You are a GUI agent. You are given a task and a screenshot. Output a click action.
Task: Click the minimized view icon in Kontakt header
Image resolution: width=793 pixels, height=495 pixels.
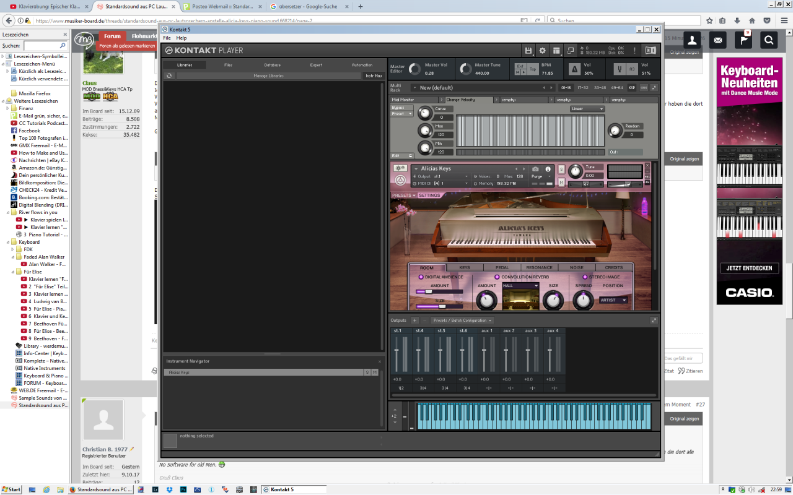[x=571, y=51]
